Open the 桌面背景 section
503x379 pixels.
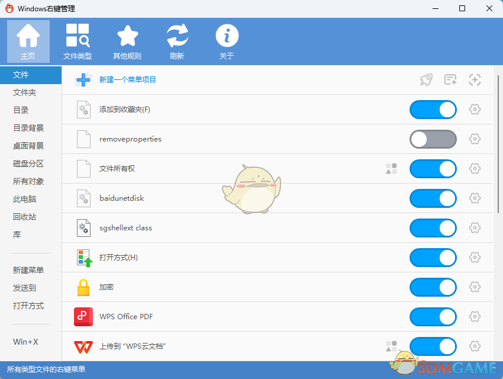click(x=27, y=146)
